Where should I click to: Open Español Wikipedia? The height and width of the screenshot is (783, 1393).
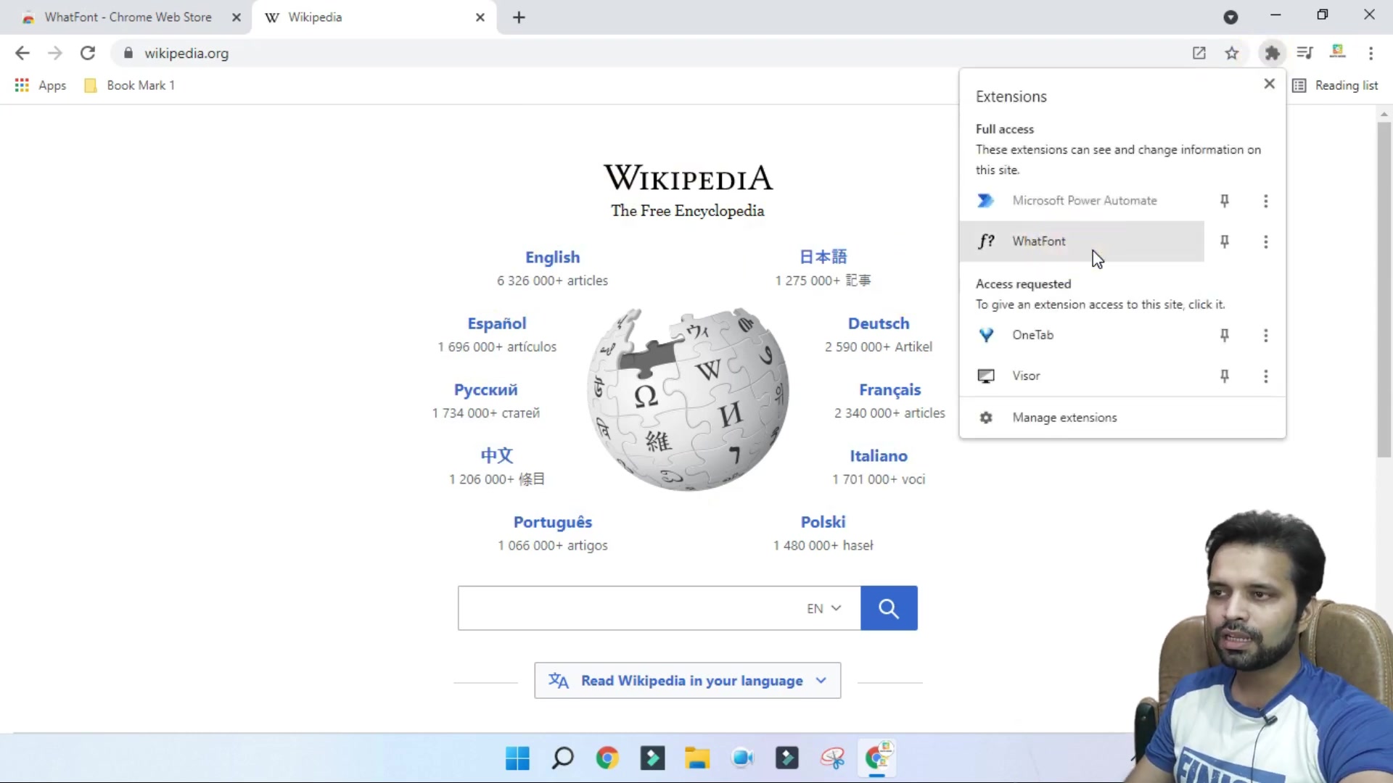497,323
